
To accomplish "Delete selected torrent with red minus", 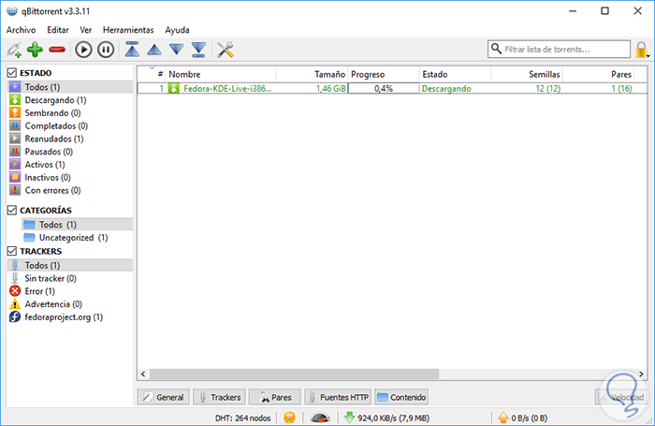I will point(57,50).
